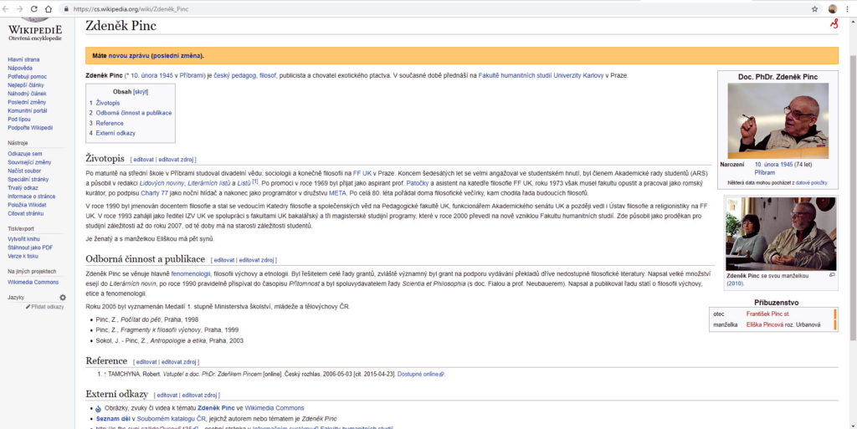Open Poslední změny in sidebar
The width and height of the screenshot is (857, 429).
coord(27,102)
